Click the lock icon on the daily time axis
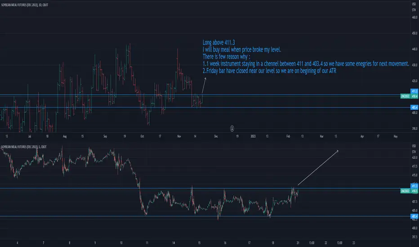 coord(232,129)
